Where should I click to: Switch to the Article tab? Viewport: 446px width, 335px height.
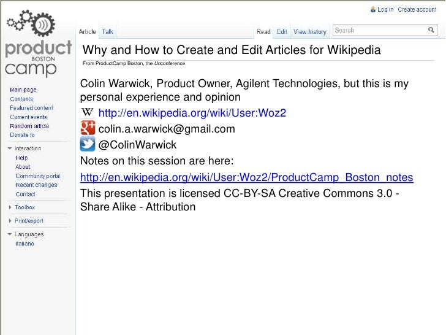point(88,32)
